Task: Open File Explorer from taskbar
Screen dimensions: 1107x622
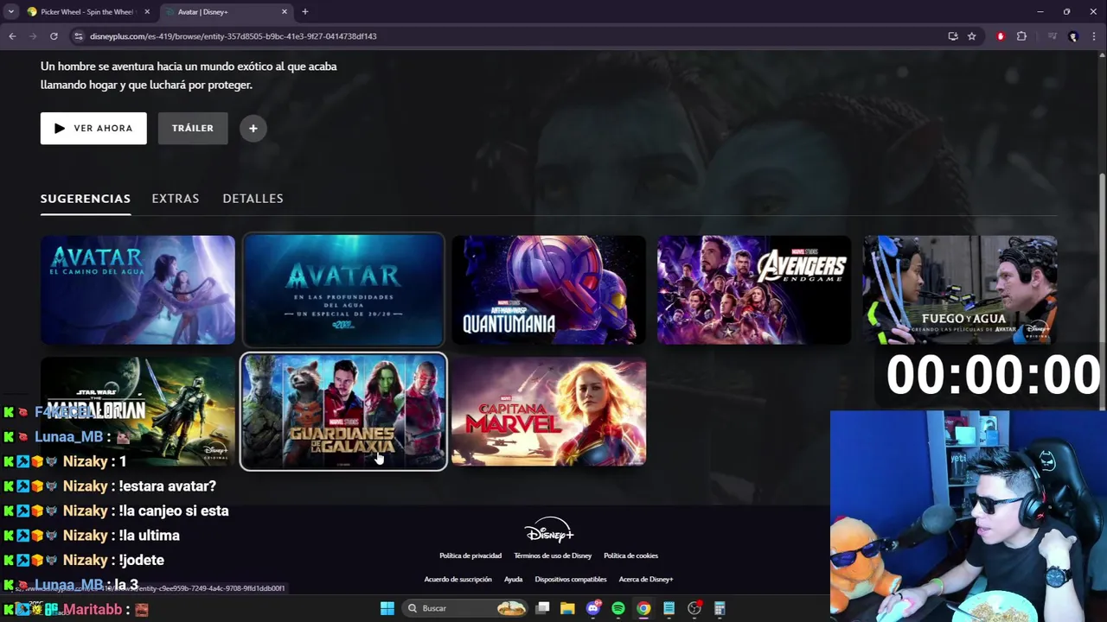Action: coord(567,608)
